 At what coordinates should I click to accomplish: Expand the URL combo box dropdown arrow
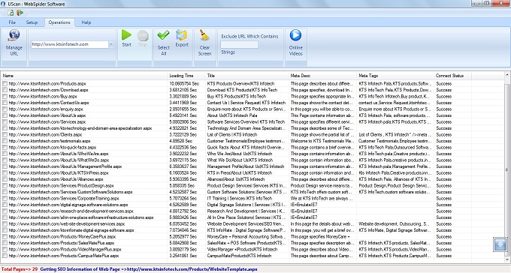(111, 44)
